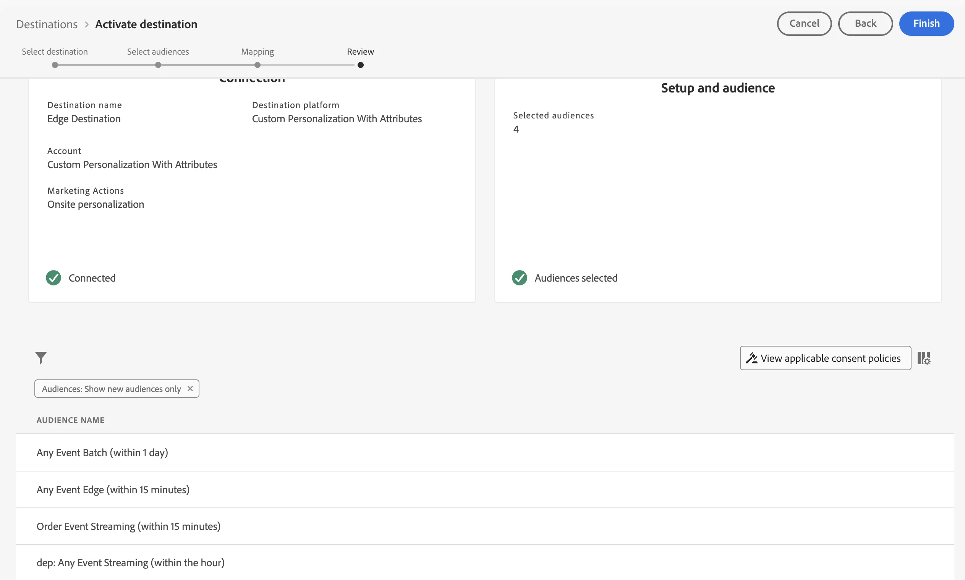Image resolution: width=965 pixels, height=580 pixels.
Task: Cancel the destination activation
Action: coord(804,23)
